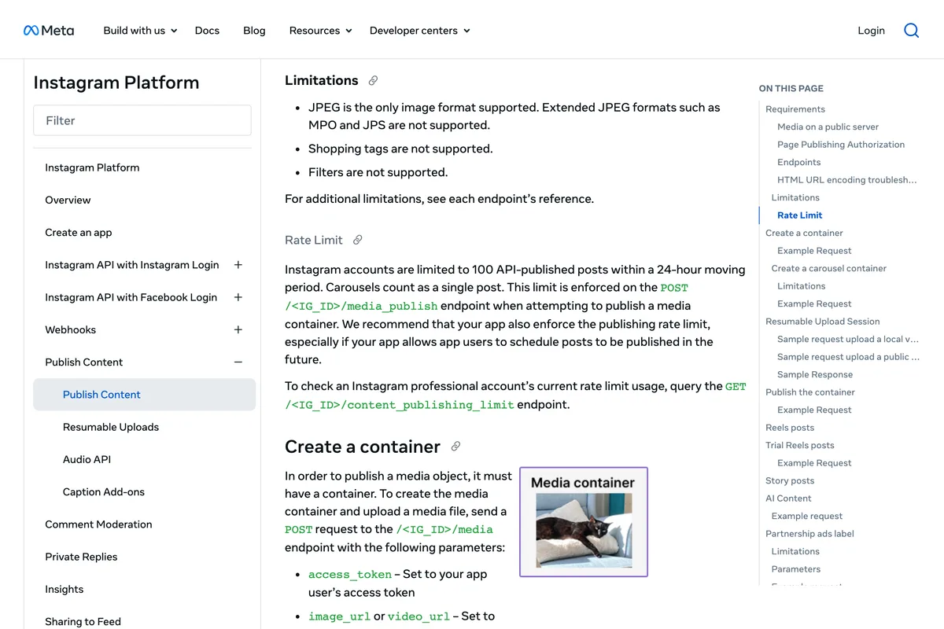The height and width of the screenshot is (629, 944).
Task: Collapse the Publish Content minus icon
Action: tap(238, 362)
